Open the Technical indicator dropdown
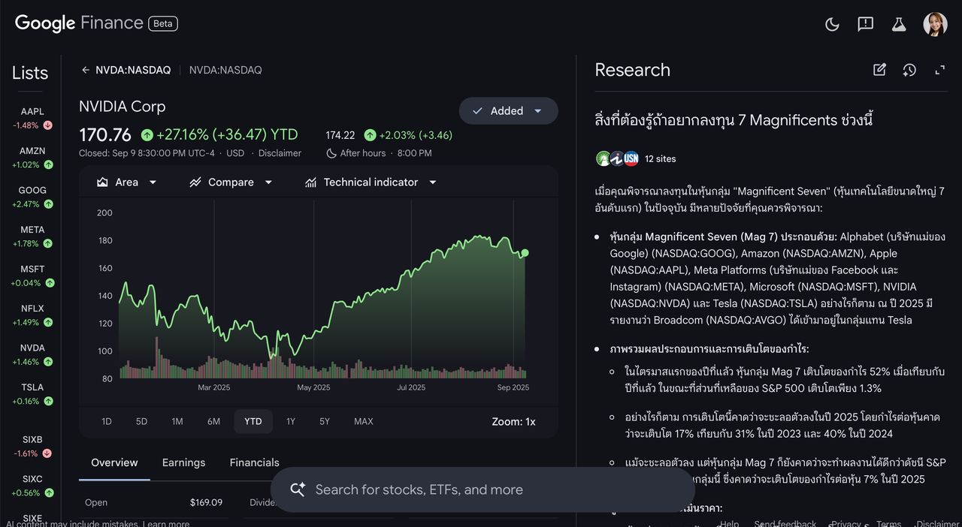This screenshot has width=962, height=527. click(x=371, y=182)
